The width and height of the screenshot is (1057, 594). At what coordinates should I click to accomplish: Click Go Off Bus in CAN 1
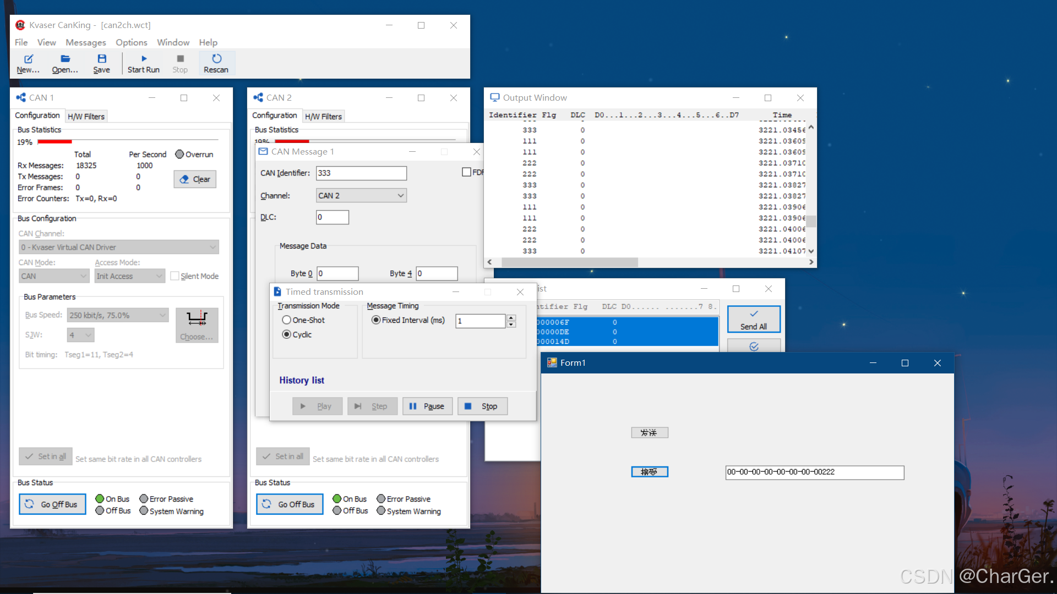tap(52, 504)
